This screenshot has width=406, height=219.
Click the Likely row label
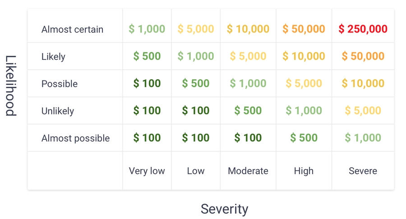pos(53,57)
